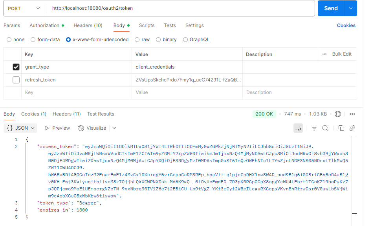Image resolution: width=372 pixels, height=226 pixels.
Task: Click the empty Key input cell
Action: coord(77,92)
